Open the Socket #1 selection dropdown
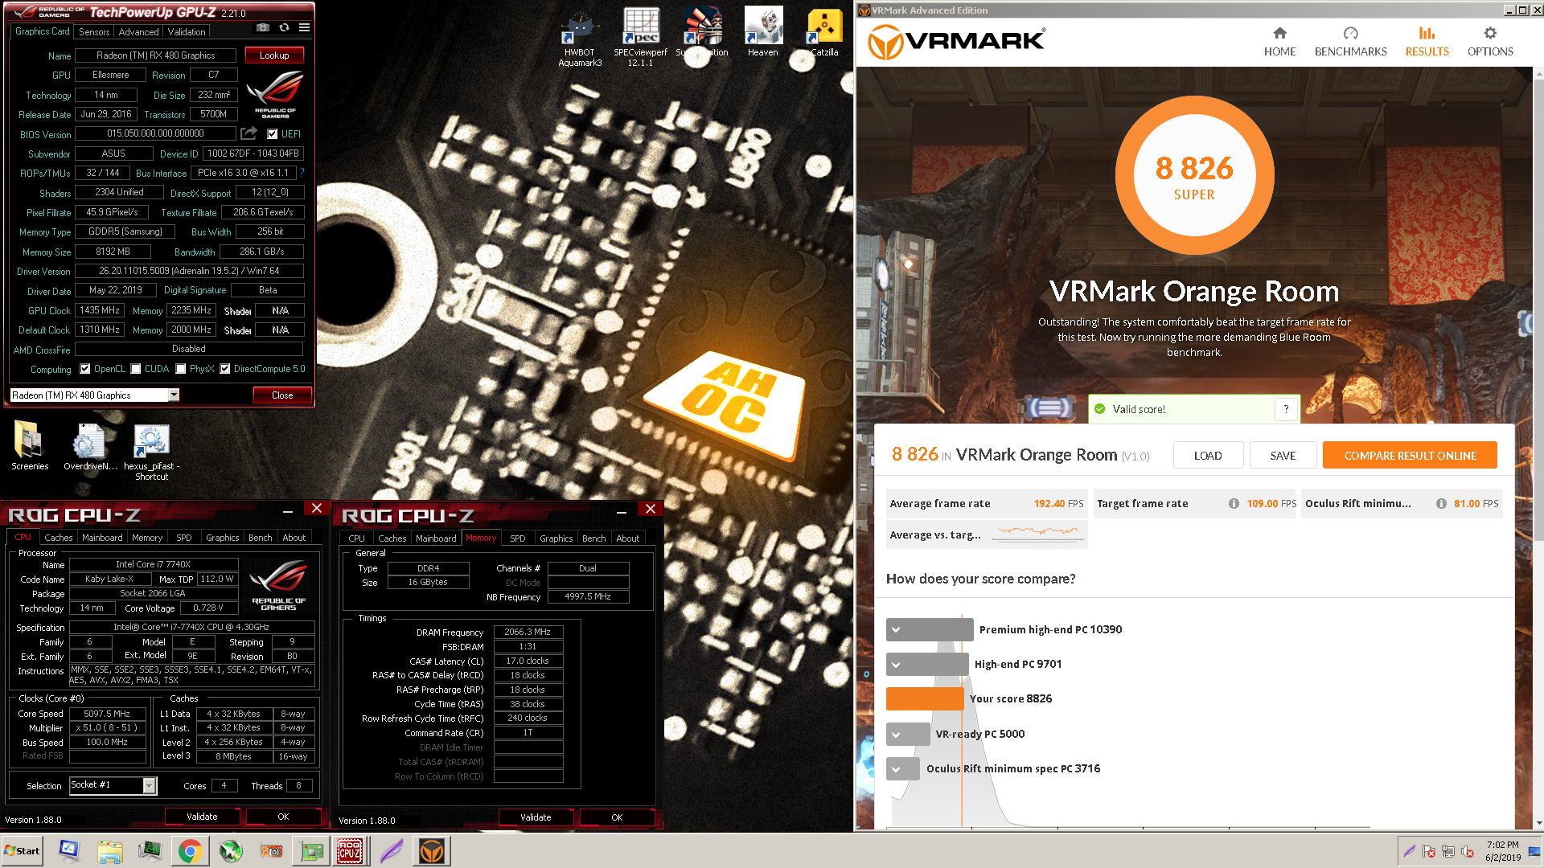 coord(150,786)
